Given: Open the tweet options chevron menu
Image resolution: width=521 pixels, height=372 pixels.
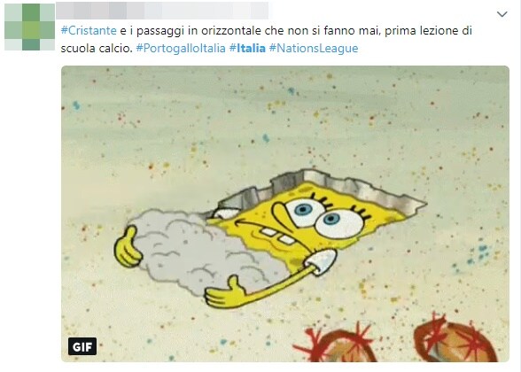Looking at the screenshot, I should (502, 14).
